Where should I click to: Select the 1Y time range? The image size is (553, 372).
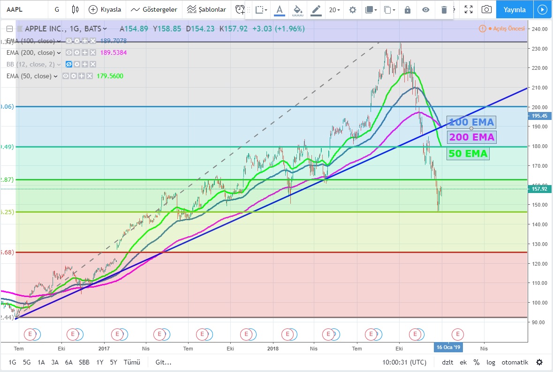tap(100, 362)
